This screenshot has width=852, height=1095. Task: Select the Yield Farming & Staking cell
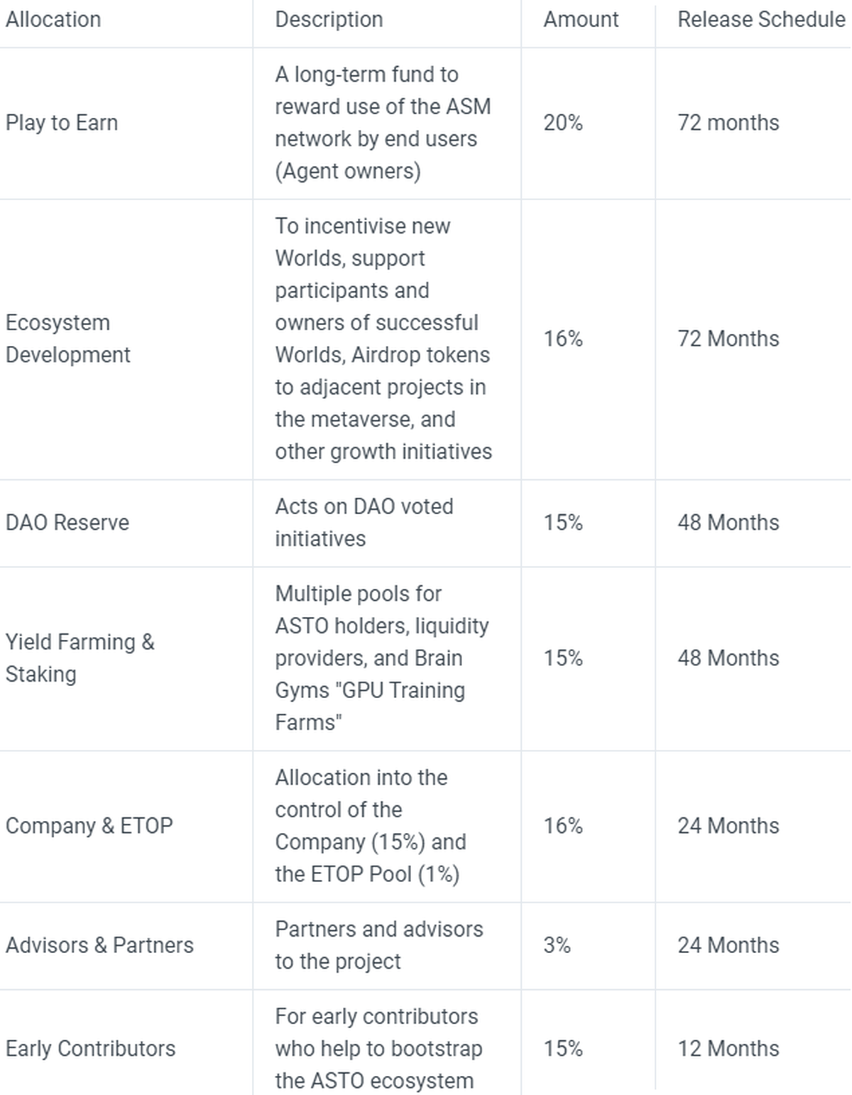point(80,658)
